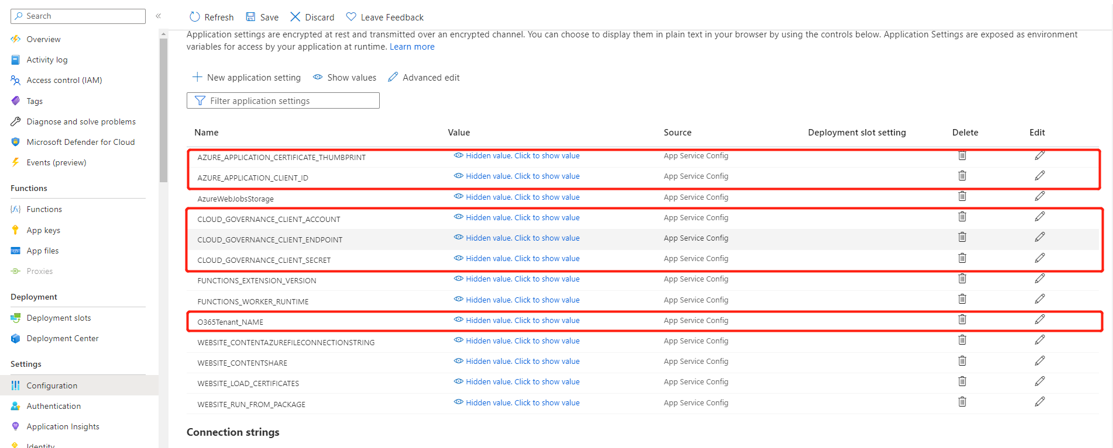
Task: Edit the FUNCTIONS_EXTENSION_VERSION setting
Action: click(x=1039, y=279)
